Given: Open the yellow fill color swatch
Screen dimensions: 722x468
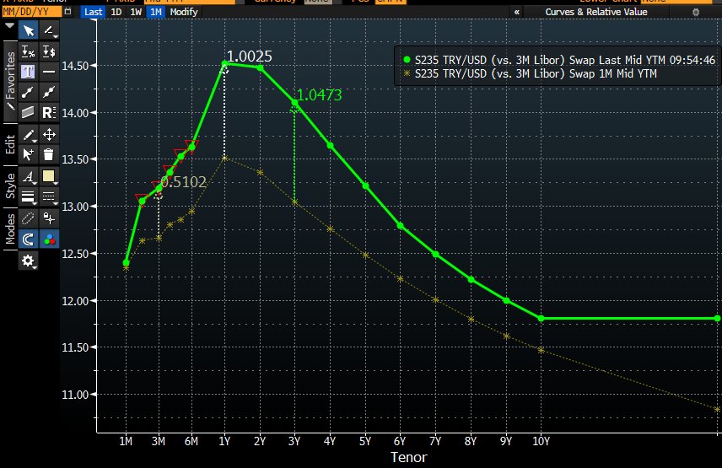Looking at the screenshot, I should point(49,177).
